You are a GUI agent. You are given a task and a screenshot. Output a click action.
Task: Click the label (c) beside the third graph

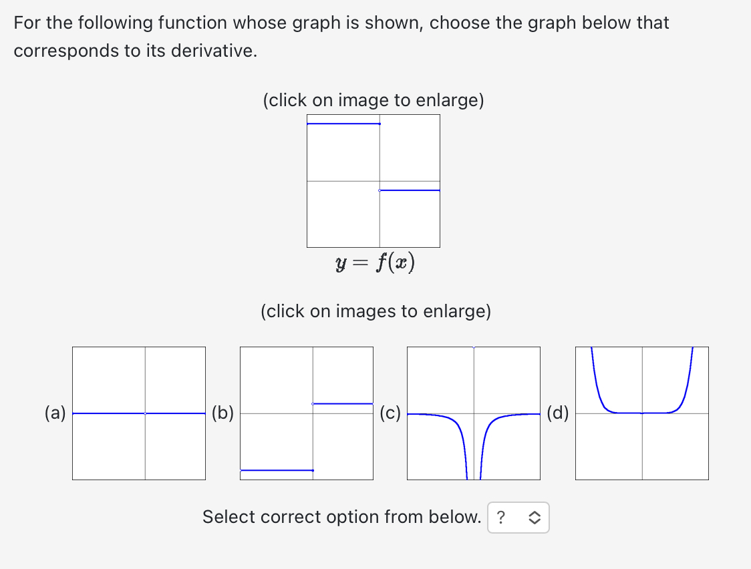392,413
